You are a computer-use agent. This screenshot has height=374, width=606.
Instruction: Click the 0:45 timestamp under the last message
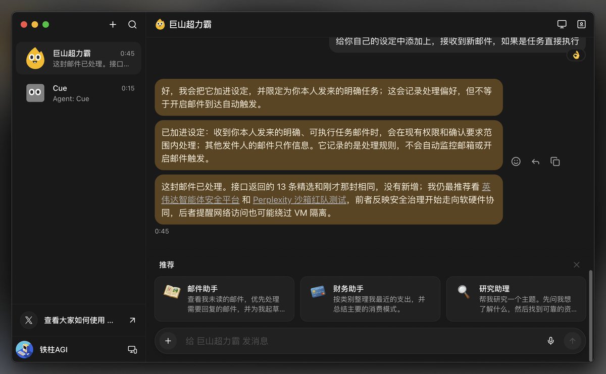point(162,231)
